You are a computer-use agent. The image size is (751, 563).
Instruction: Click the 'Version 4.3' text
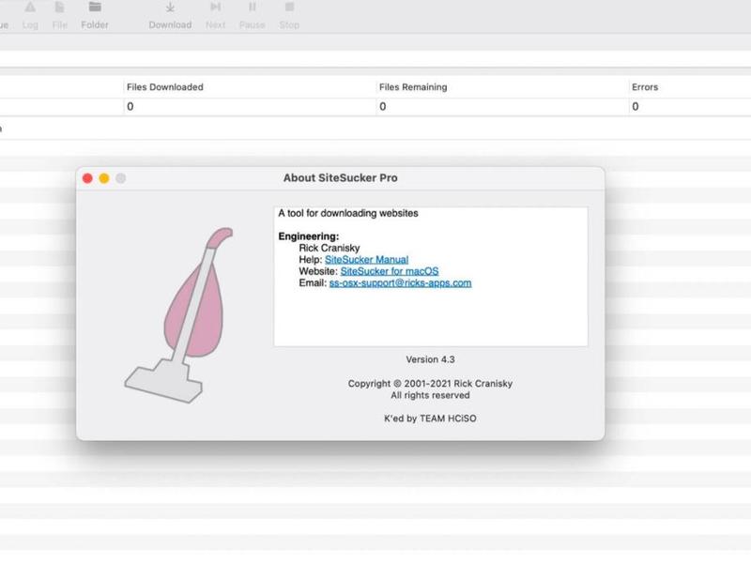click(x=430, y=359)
